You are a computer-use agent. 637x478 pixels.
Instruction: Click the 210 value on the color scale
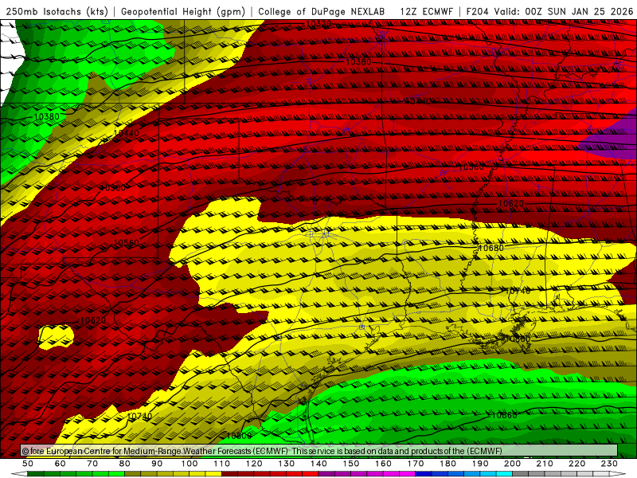pos(545,464)
